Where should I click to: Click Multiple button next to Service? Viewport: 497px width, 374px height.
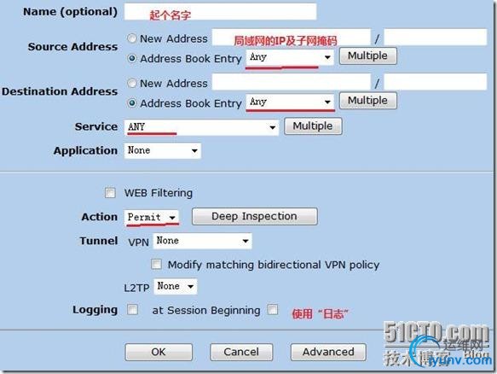pos(313,126)
